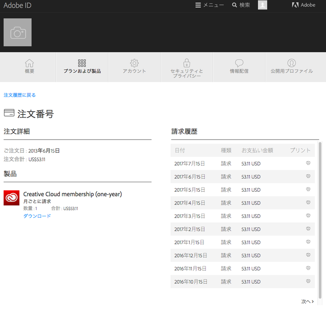Print invoice for 2017年1月15日
This screenshot has width=326, height=317.
pos(308,242)
